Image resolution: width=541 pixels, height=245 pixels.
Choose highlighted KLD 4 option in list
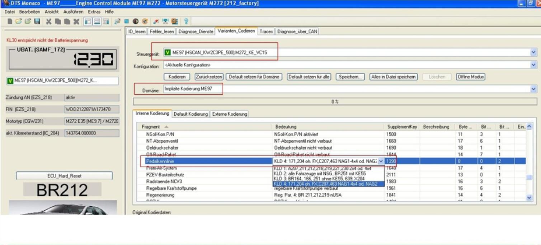tap(328, 184)
